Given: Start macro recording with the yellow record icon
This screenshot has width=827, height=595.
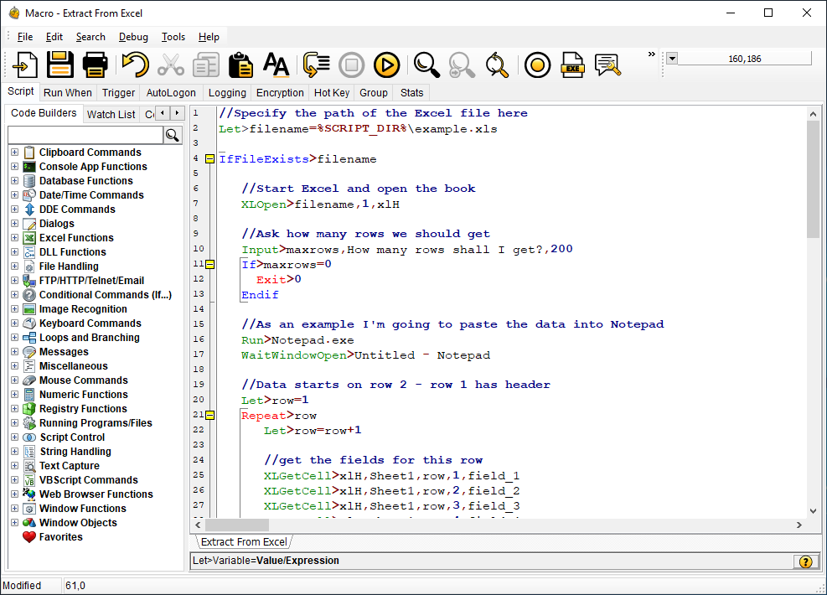Looking at the screenshot, I should tap(536, 65).
